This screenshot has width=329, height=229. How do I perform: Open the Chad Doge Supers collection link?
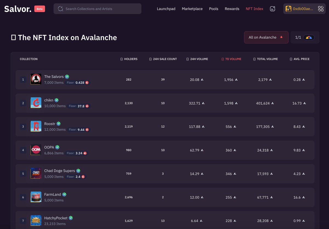(59, 171)
